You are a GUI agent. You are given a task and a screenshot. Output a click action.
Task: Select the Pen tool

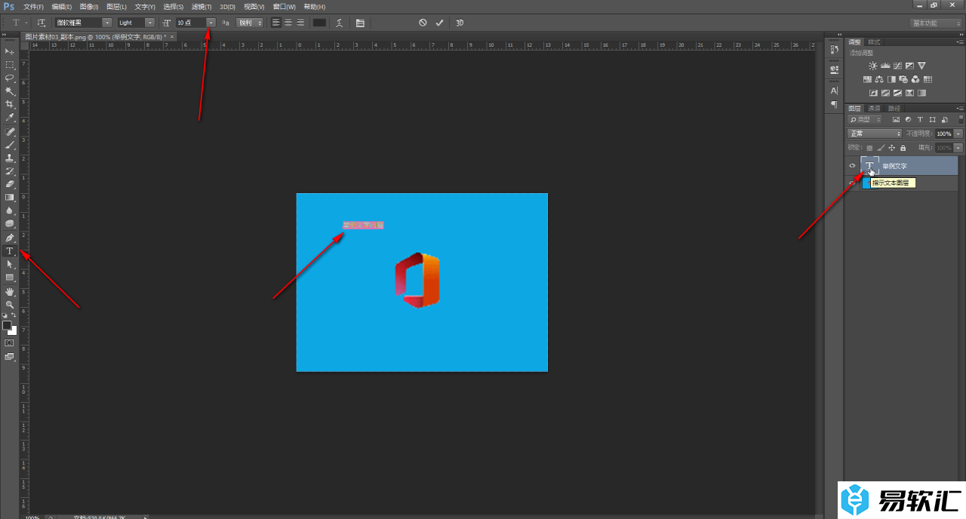[x=10, y=238]
